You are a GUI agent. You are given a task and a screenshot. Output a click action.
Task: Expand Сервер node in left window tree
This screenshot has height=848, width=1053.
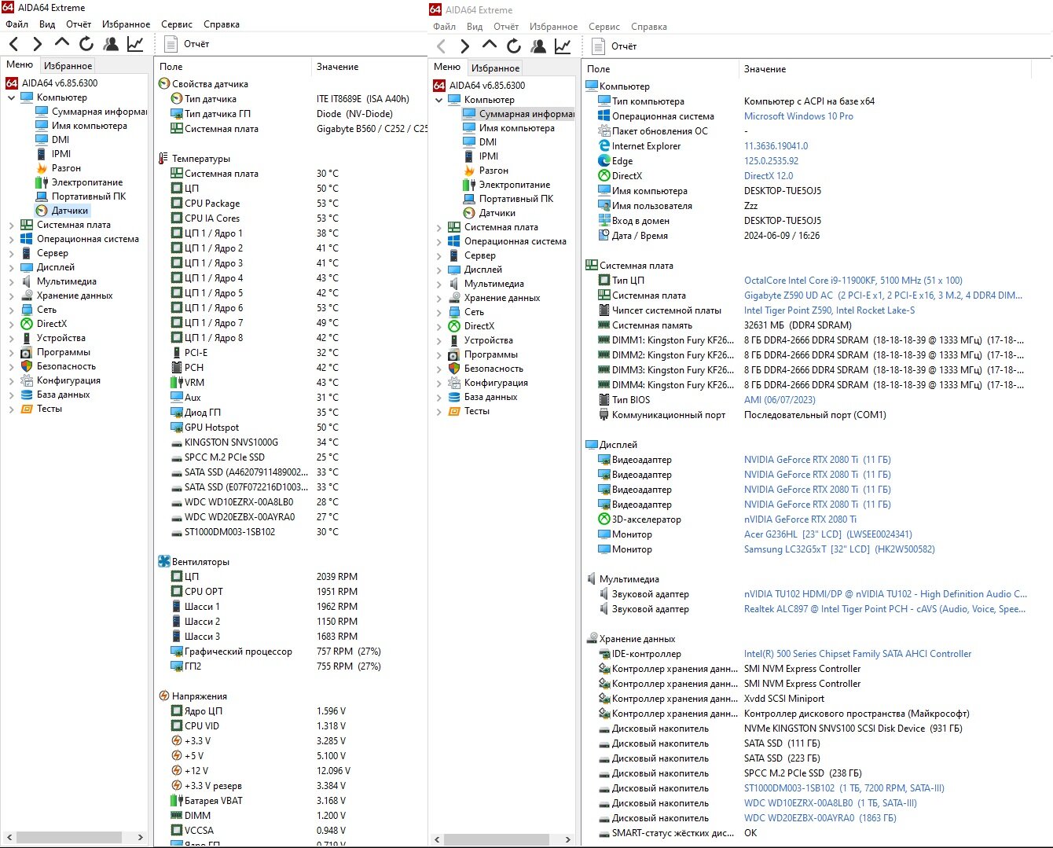(11, 253)
